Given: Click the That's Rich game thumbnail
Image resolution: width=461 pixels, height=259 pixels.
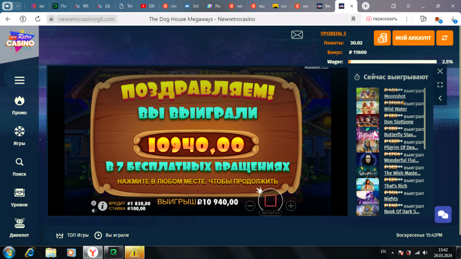Looking at the screenshot, I should click(x=367, y=184).
